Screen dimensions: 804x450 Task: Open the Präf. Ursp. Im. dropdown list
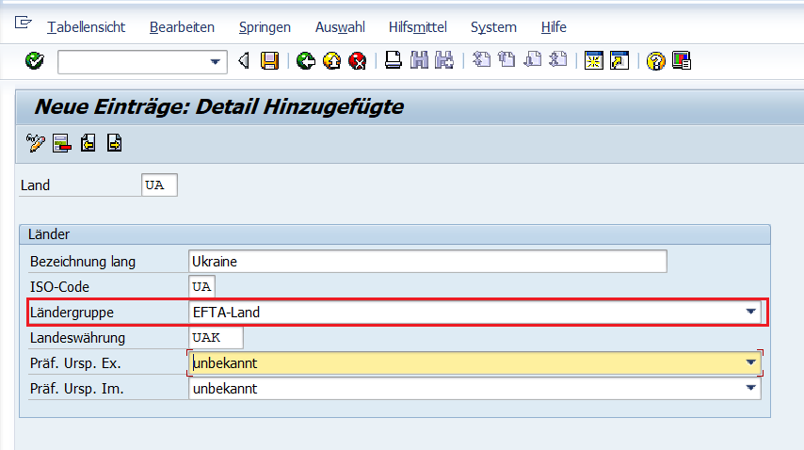750,388
